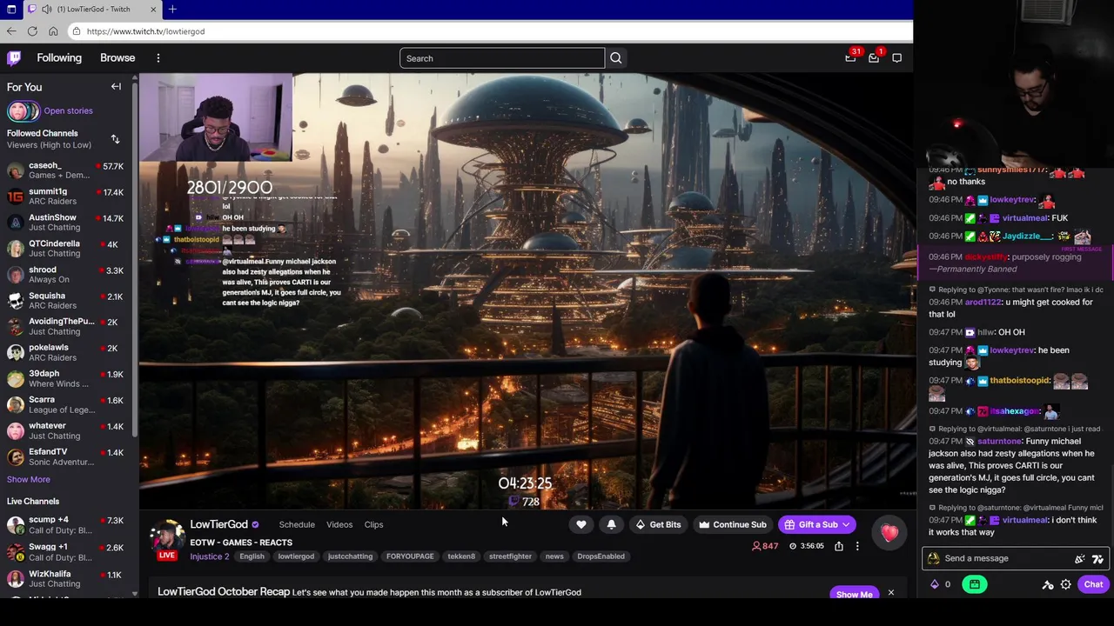1114x626 pixels.
Task: Reload the page
Action: [32, 31]
